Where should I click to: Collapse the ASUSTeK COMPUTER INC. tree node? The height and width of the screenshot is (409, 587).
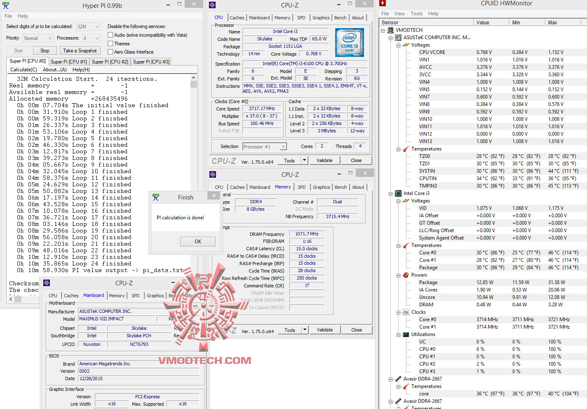(x=390, y=38)
